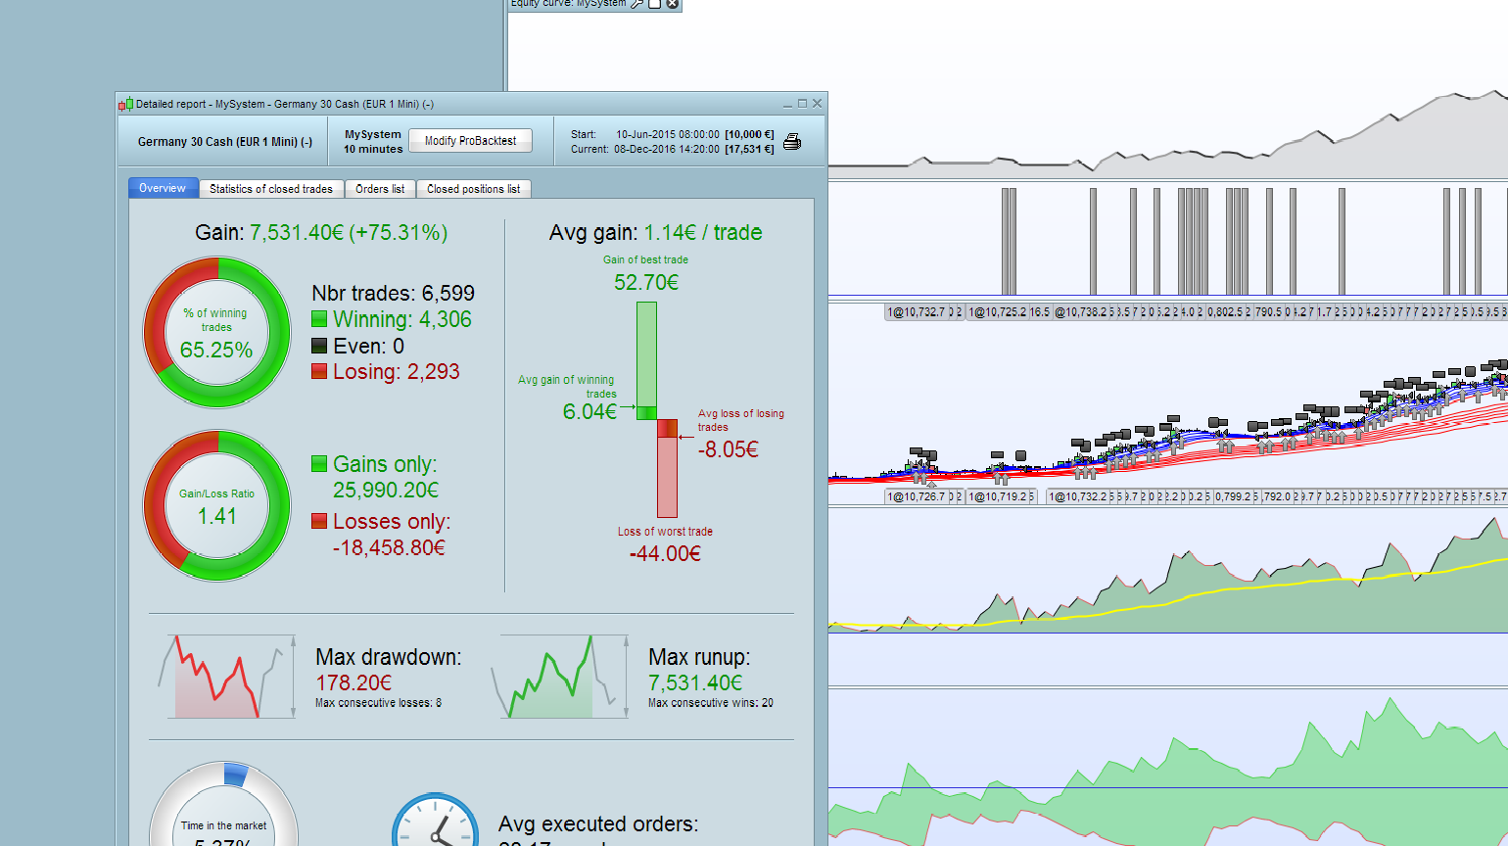Click the avg losing loss -8.05€

pyautogui.click(x=729, y=449)
